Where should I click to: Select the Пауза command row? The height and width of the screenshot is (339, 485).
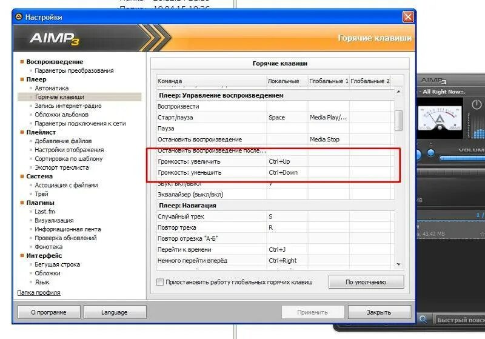pos(275,129)
